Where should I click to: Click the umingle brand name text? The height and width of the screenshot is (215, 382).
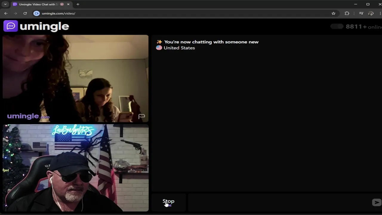tap(44, 26)
